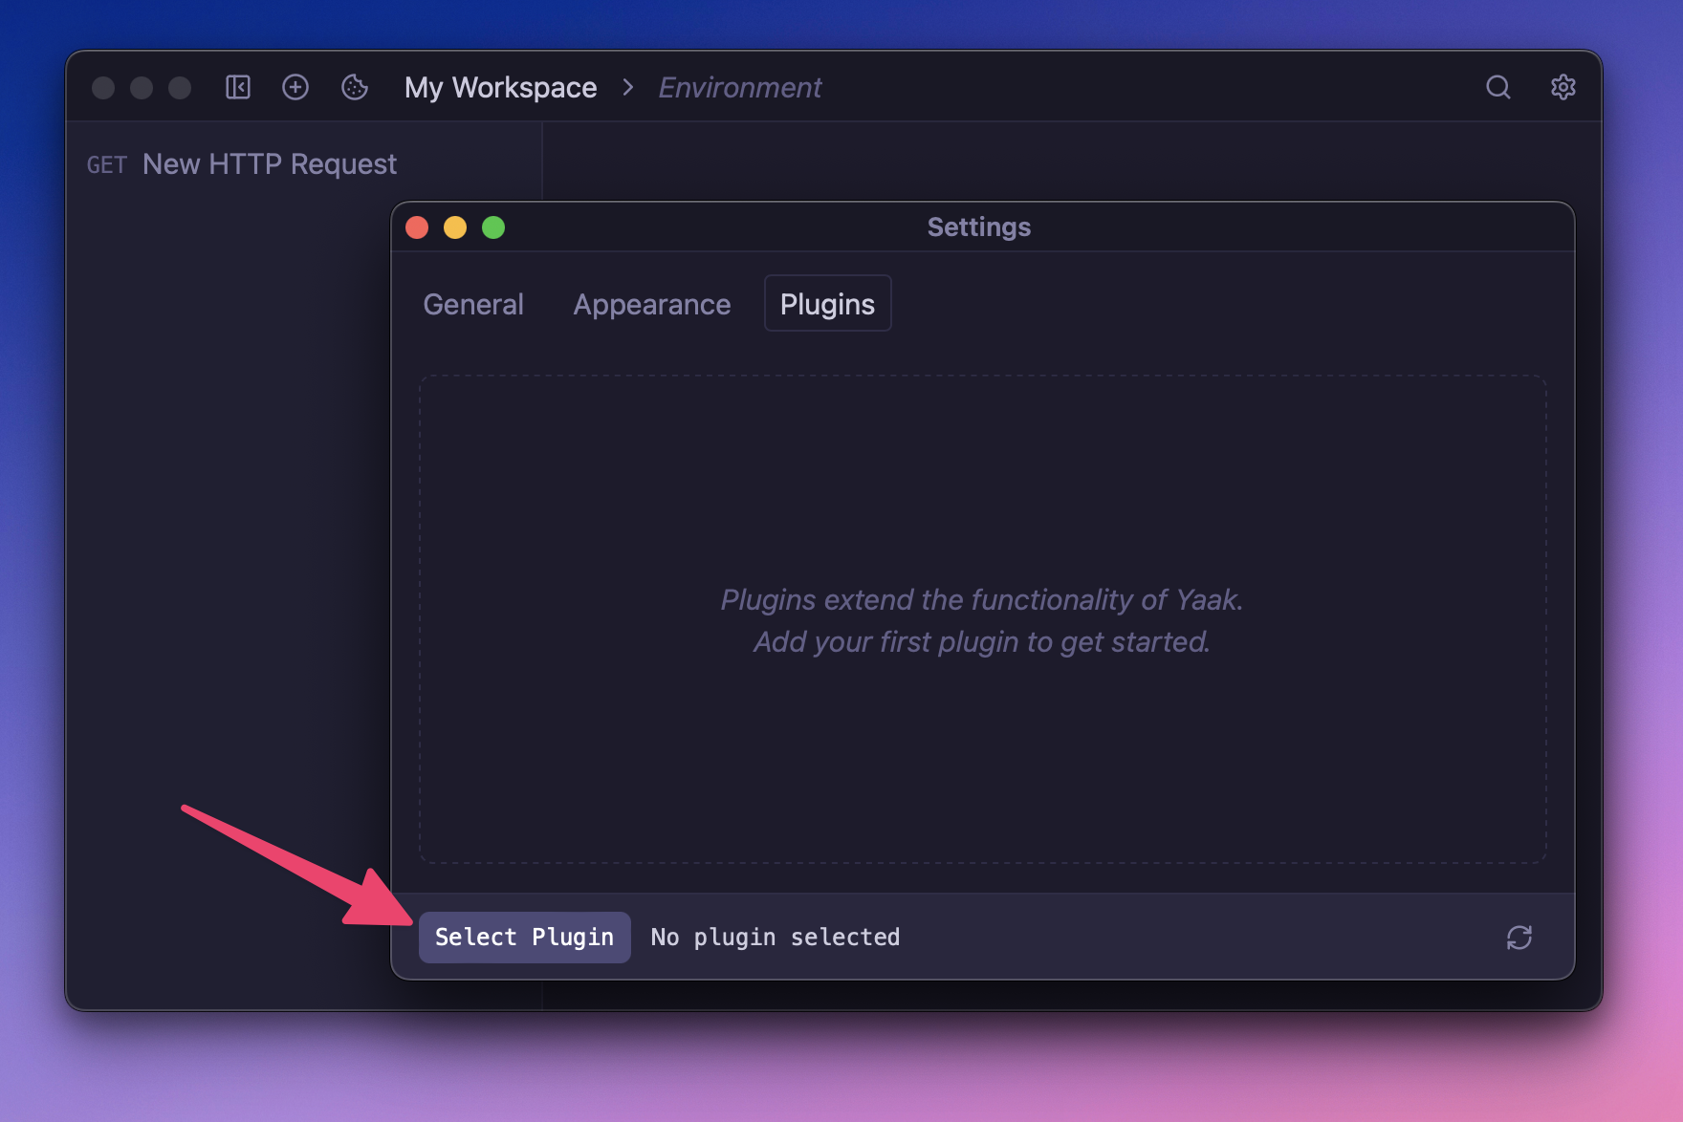Image resolution: width=1683 pixels, height=1122 pixels.
Task: Click the plus circle new request icon
Action: point(295,87)
